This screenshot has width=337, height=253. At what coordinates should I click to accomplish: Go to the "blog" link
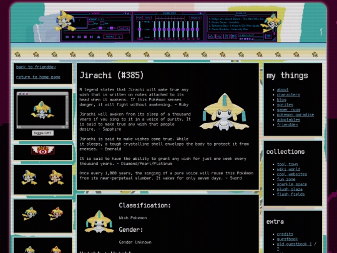point(281,99)
